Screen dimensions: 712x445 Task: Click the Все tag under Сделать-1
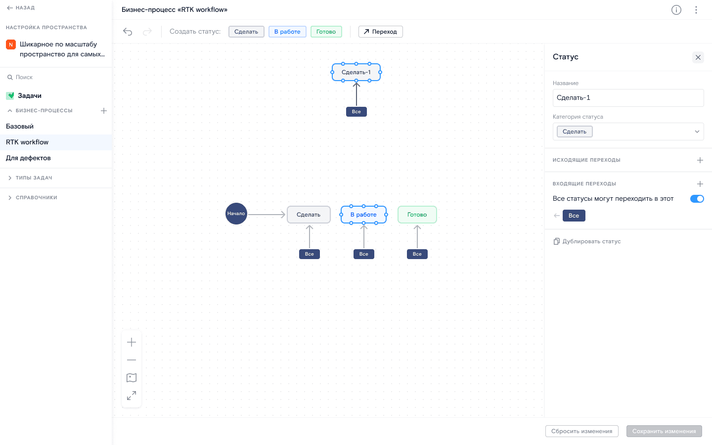click(x=356, y=112)
